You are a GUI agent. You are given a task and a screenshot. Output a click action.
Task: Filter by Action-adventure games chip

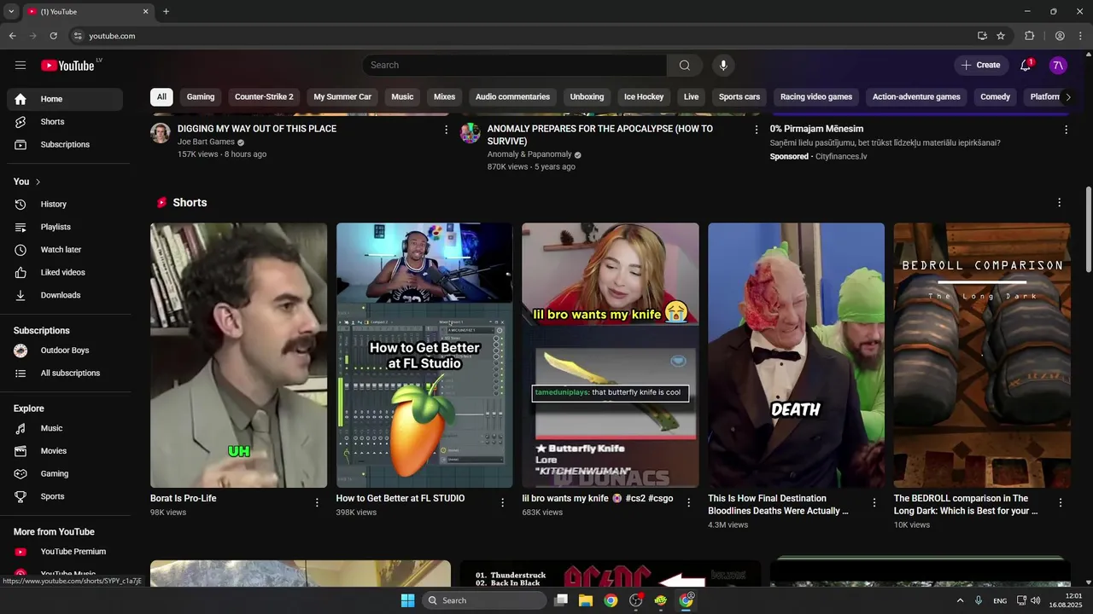pyautogui.click(x=916, y=97)
